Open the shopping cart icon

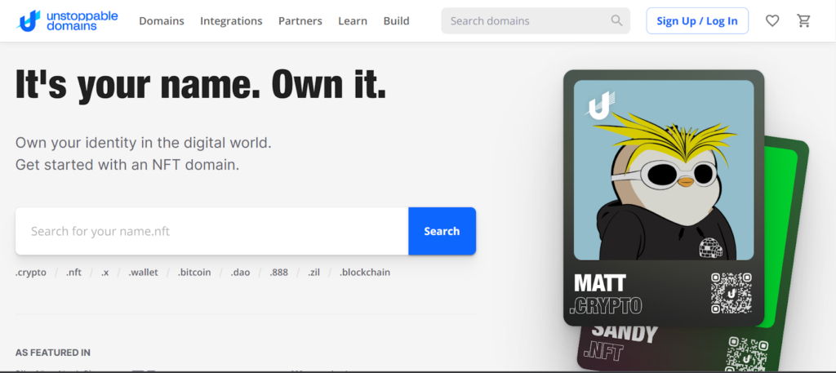(803, 20)
